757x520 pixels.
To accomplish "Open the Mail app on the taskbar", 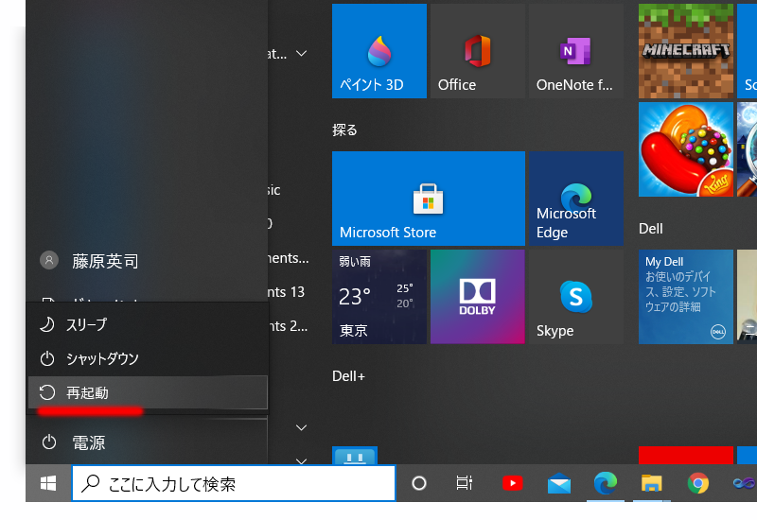I will pyautogui.click(x=559, y=483).
